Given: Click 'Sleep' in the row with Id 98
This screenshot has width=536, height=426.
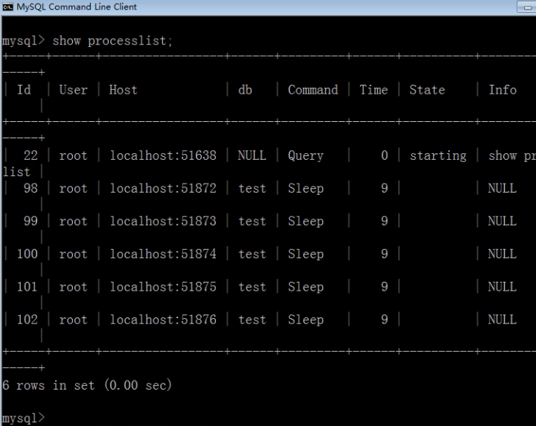Looking at the screenshot, I should pyautogui.click(x=306, y=189).
